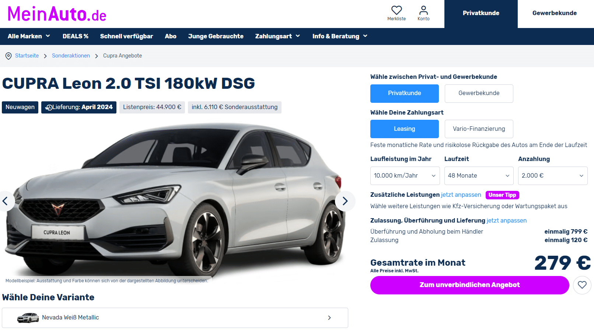Click the MeinAuto.de logo
The height and width of the screenshot is (332, 594).
(57, 14)
